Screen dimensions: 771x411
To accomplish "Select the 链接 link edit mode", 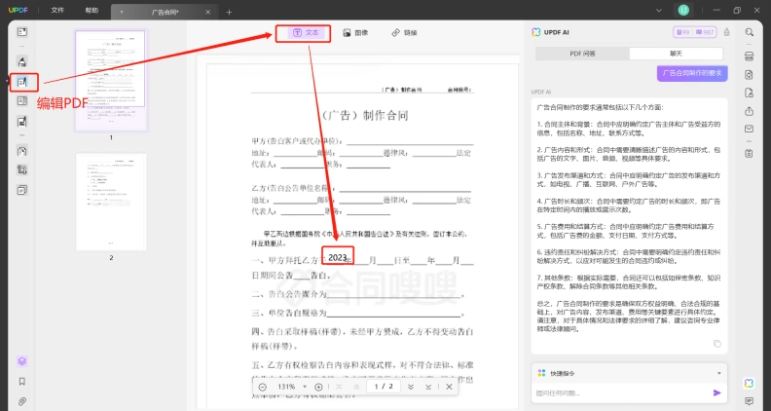I will click(404, 32).
